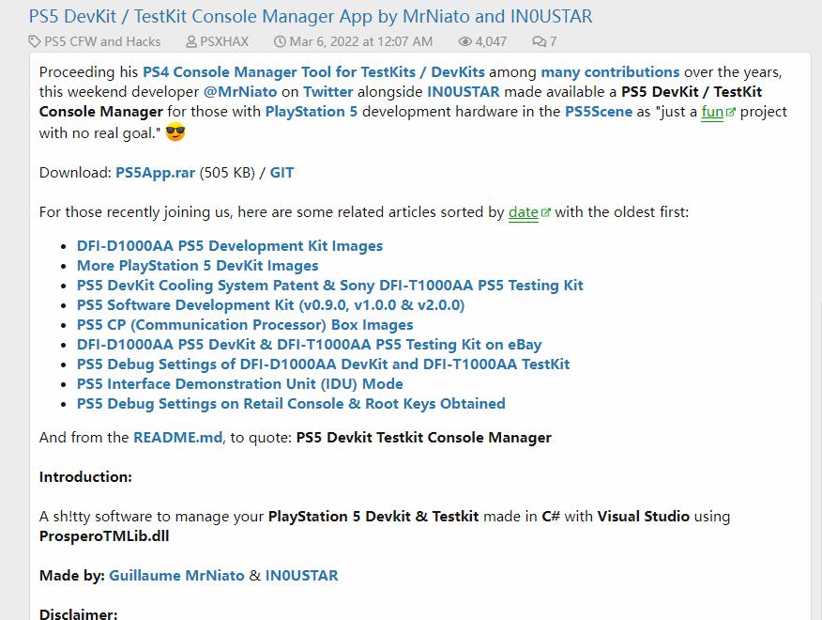Viewport: 822px width, 620px height.
Task: Click the clock icon beside the post date
Action: tap(280, 41)
